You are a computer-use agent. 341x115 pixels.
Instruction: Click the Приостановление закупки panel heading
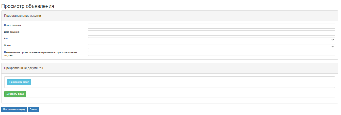23,16
